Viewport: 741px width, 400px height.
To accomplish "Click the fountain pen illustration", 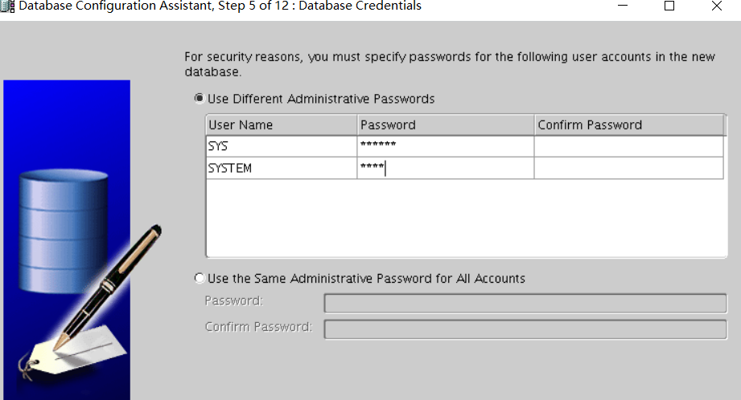I will pos(113,283).
